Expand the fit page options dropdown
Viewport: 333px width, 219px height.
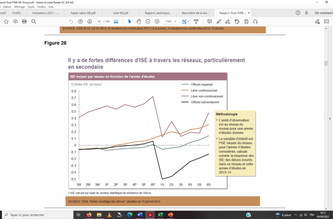187,21
